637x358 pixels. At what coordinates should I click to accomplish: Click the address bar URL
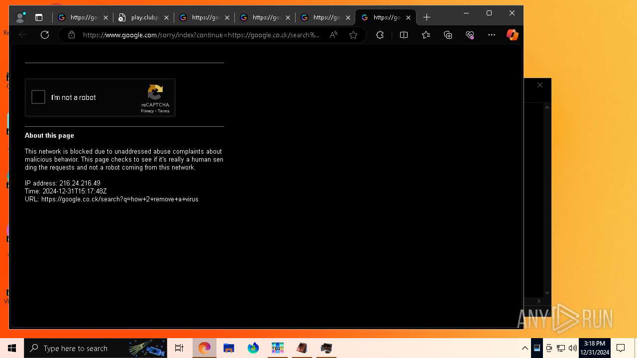click(201, 35)
